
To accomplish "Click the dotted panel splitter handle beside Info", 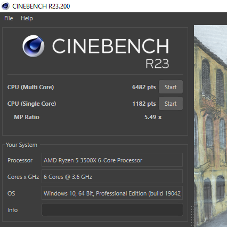I will tap(192, 216).
